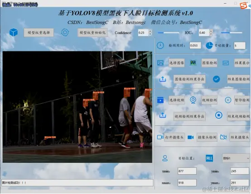This screenshot has height=194, width=251.
Task: Click the 摄像头检测 button
Action: click(x=207, y=137)
